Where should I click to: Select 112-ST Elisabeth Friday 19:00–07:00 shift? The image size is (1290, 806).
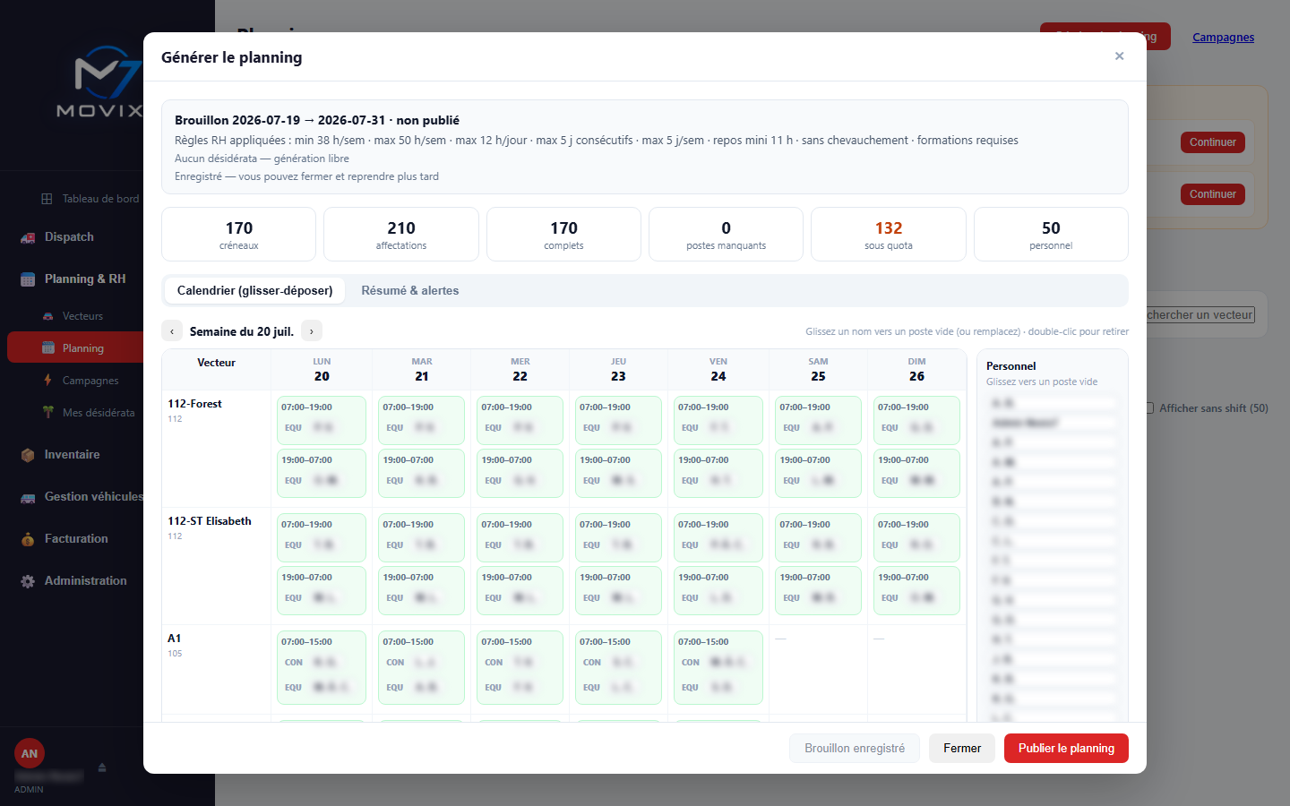(x=718, y=590)
